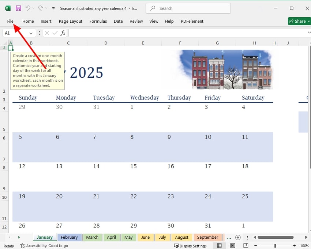The width and height of the screenshot is (311, 249).
Task: Select column G header
Action: (x=217, y=43)
